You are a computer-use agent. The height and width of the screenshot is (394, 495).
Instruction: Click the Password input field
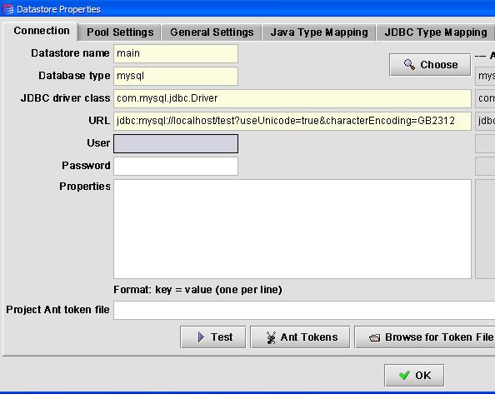coord(176,166)
